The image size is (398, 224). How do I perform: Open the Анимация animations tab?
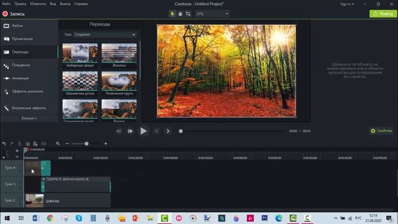click(x=29, y=78)
